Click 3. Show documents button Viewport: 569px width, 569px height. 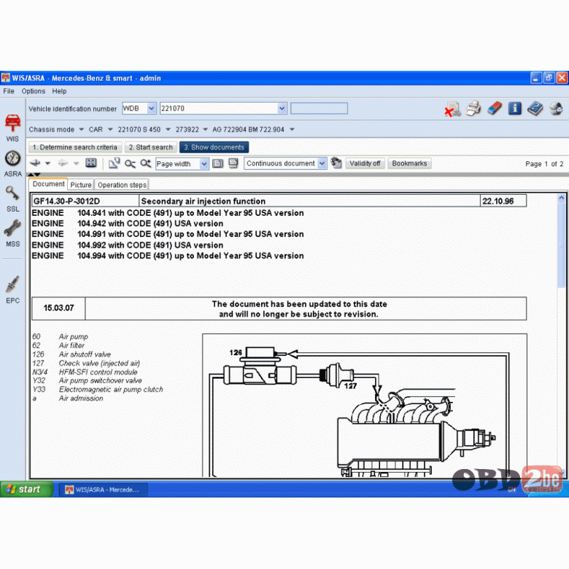pyautogui.click(x=214, y=147)
